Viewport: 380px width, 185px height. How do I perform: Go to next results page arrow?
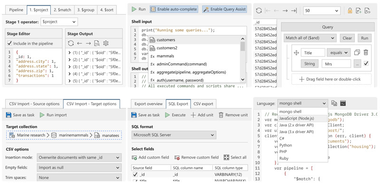pos(285,10)
